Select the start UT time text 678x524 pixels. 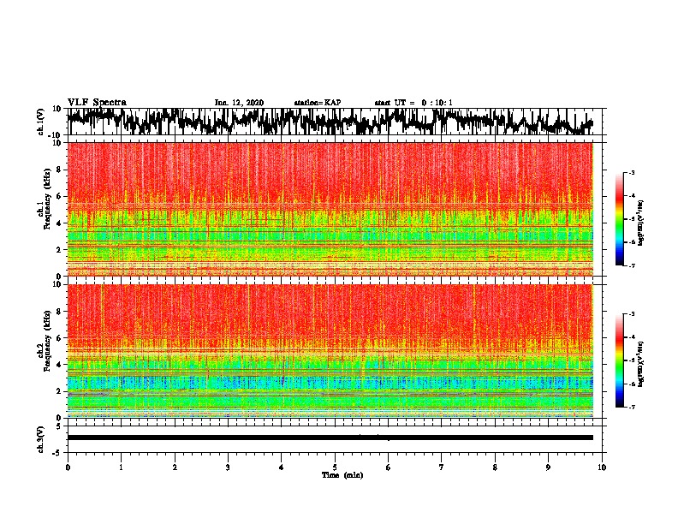[413, 103]
